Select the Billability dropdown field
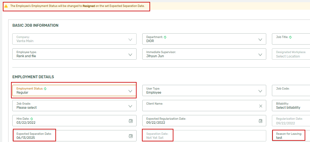 pos(291,106)
